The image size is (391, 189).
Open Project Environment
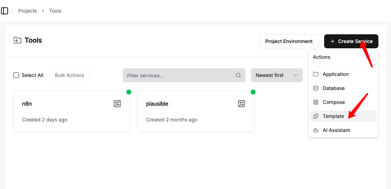click(289, 41)
